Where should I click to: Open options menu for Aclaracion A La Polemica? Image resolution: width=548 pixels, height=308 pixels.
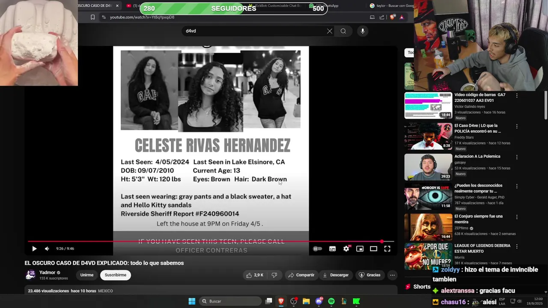(x=517, y=157)
